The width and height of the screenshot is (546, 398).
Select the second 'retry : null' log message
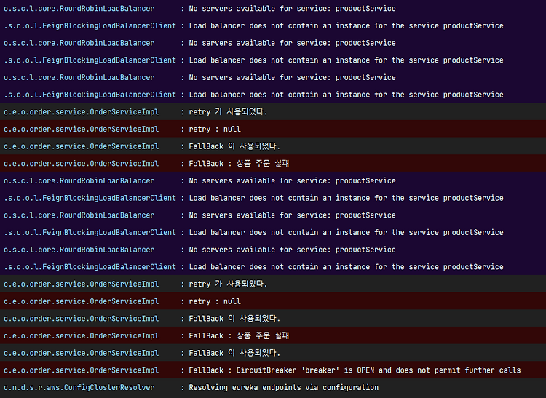[215, 301]
